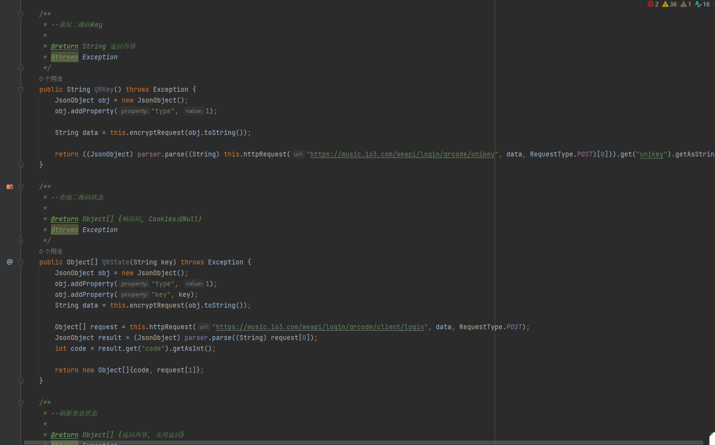Click the QRKey method name
This screenshot has height=445, width=715.
coord(104,89)
